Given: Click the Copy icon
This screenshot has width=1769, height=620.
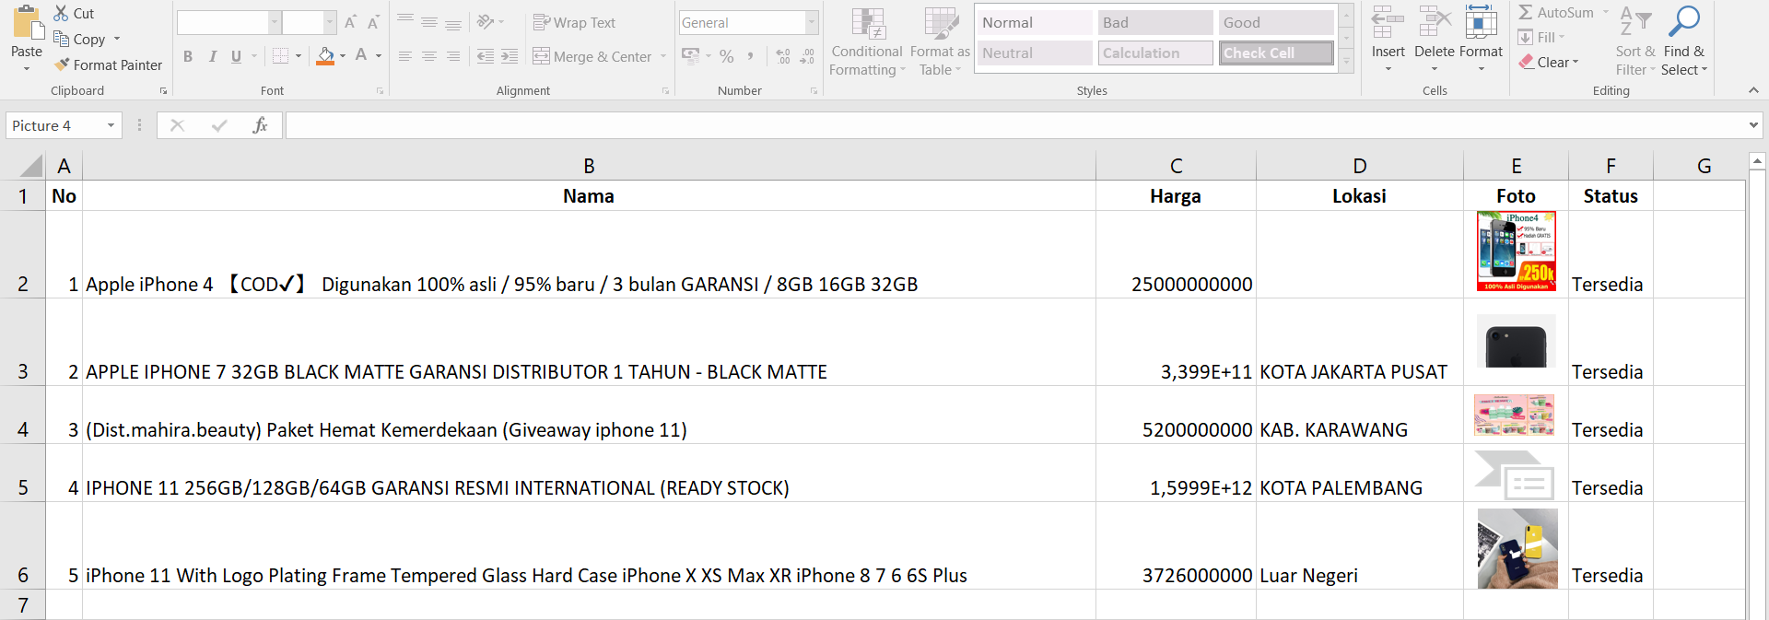Looking at the screenshot, I should pyautogui.click(x=62, y=39).
